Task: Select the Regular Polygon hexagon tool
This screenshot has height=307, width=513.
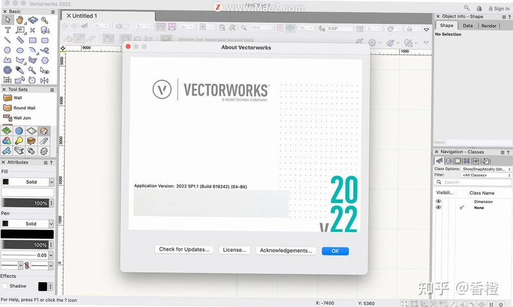Action: tap(45, 60)
